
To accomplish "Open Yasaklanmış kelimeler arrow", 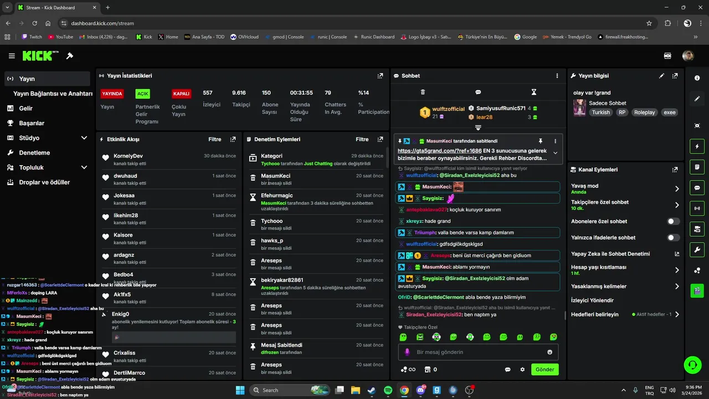I will coord(677,287).
